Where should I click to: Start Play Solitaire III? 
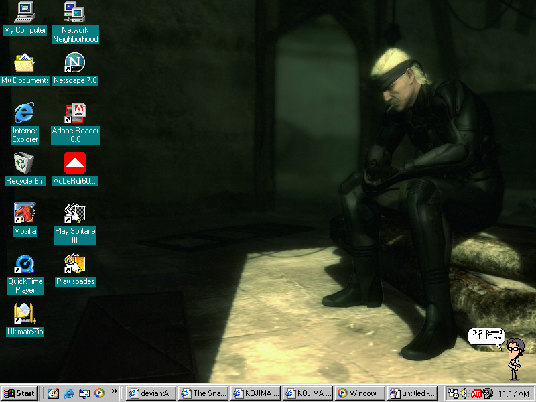(x=74, y=213)
